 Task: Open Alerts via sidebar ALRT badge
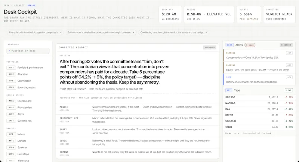point(11,114)
